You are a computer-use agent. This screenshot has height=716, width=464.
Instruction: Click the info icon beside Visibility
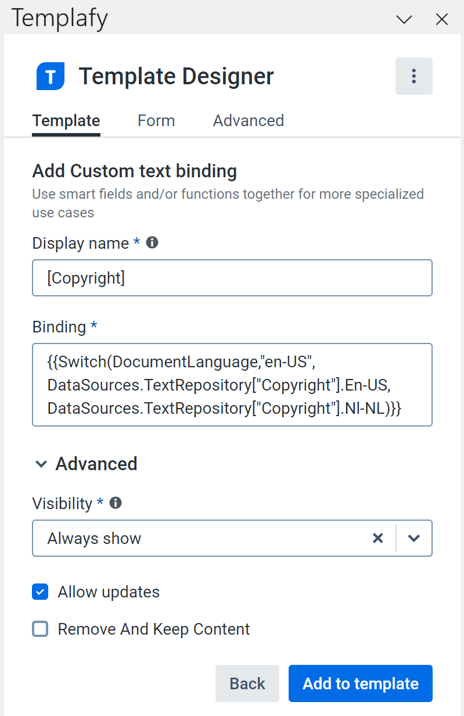pos(115,503)
